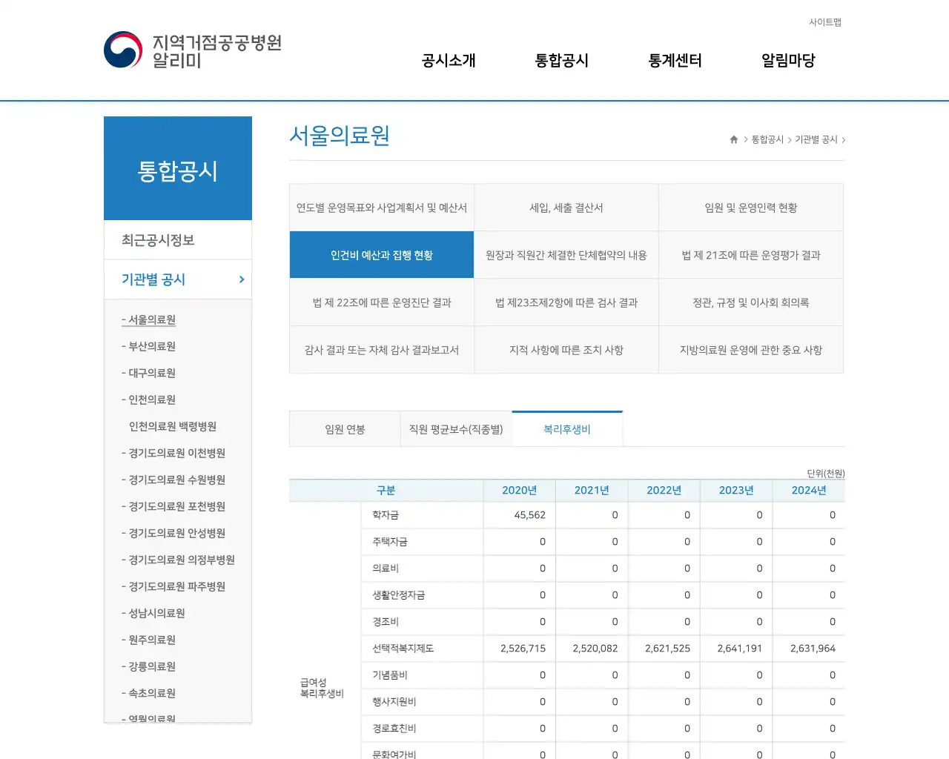The width and height of the screenshot is (949, 759).
Task: Open 감사 결과 또는 자체 감사 결과보고서
Action: [382, 349]
